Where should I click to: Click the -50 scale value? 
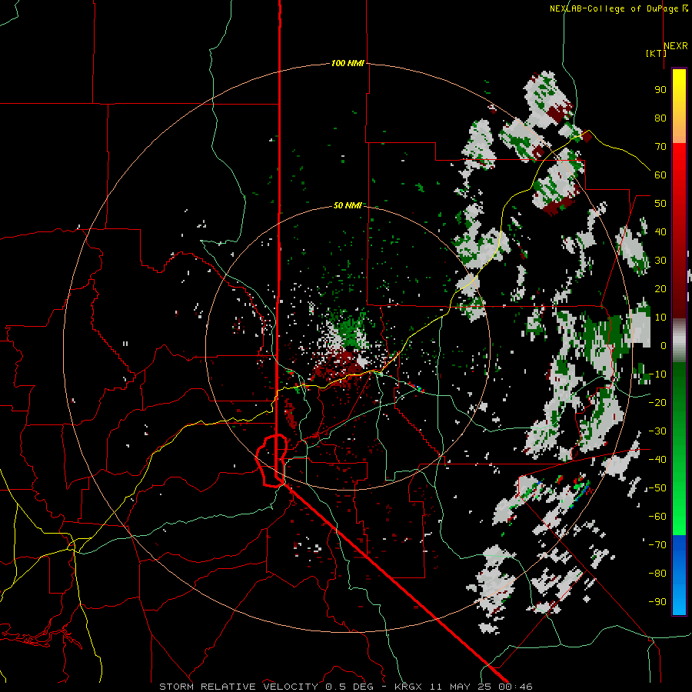coord(657,488)
